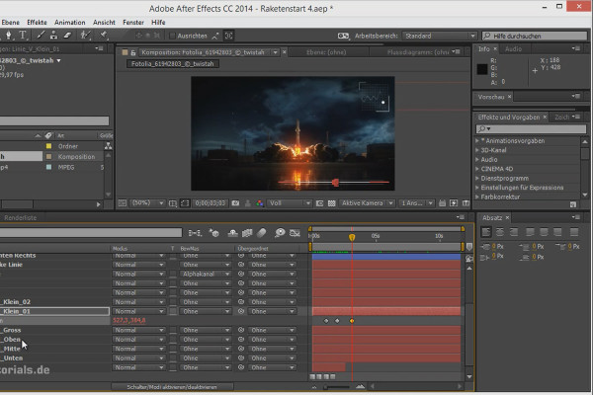Screen dimensions: 593x395
Task: Select the Text tool in toolbar
Action: [x=23, y=35]
